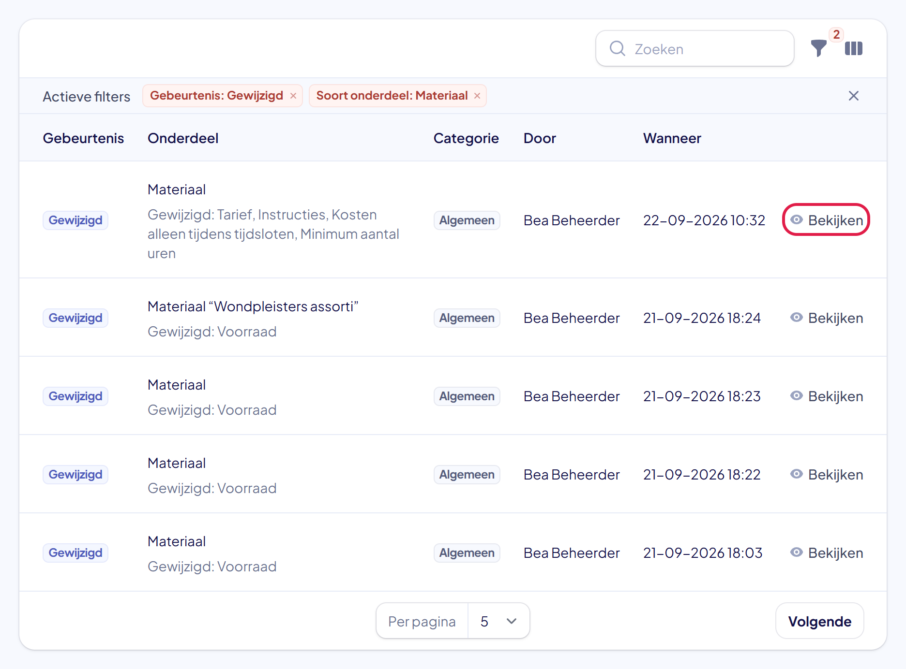906x669 pixels.
Task: Open the column layout icon
Action: tap(854, 48)
